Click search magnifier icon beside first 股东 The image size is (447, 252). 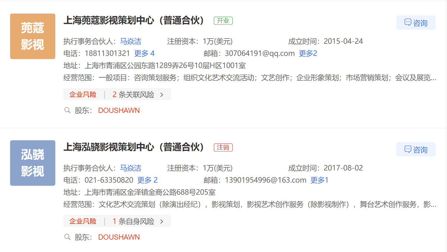pos(67,110)
